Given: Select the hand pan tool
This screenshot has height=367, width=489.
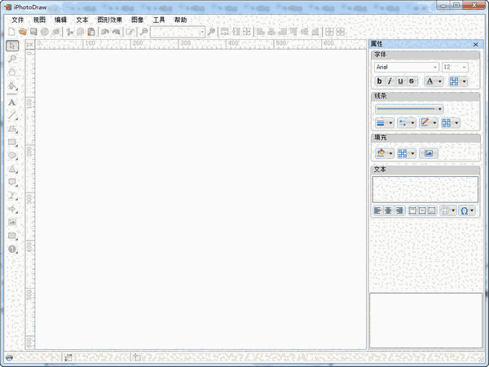Looking at the screenshot, I should (12, 72).
